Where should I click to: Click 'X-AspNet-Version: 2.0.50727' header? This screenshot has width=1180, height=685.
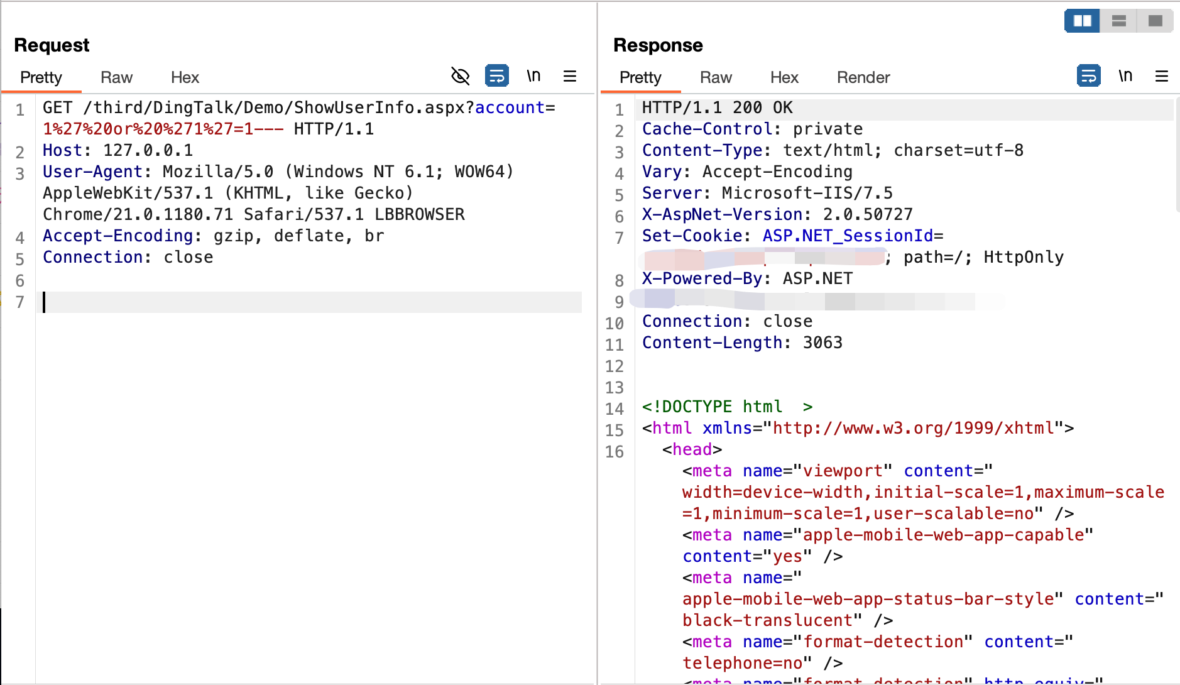coord(777,214)
